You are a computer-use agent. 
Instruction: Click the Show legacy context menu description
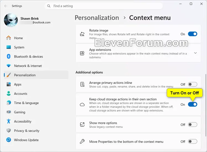coord(106,127)
